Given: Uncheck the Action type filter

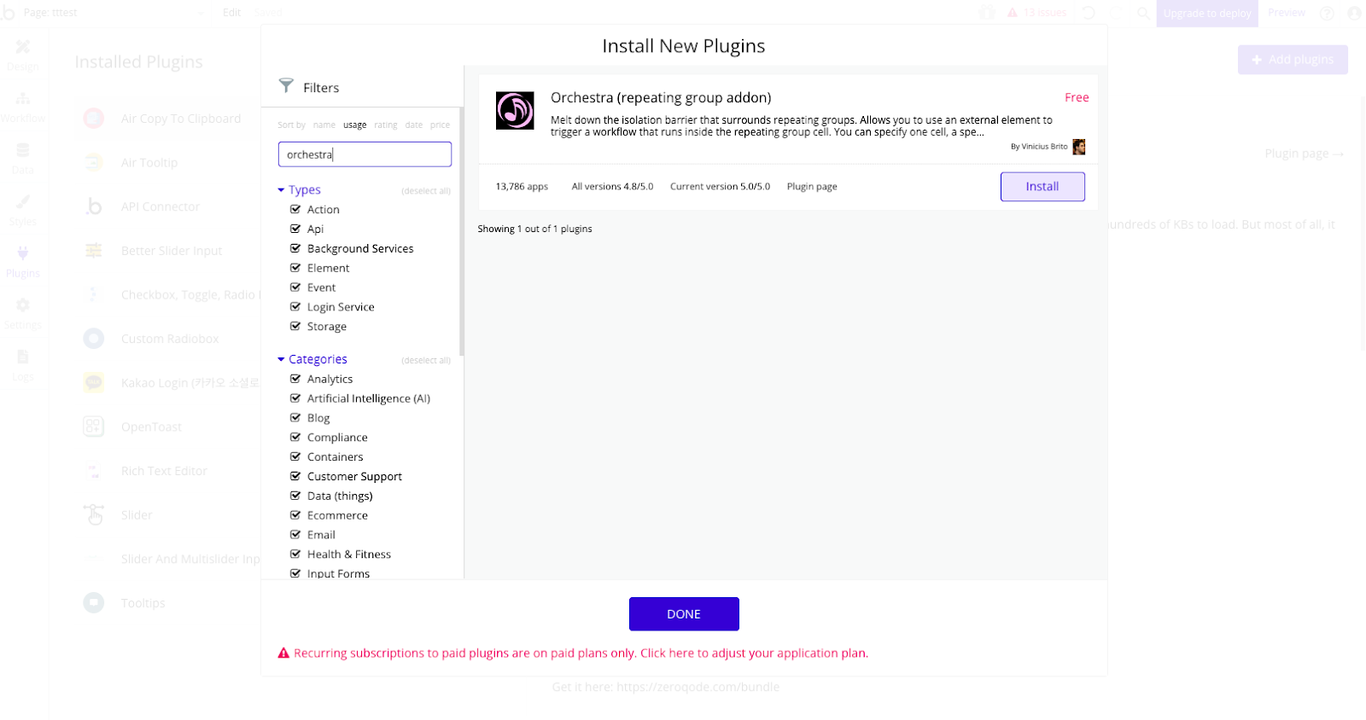Looking at the screenshot, I should [x=295, y=209].
